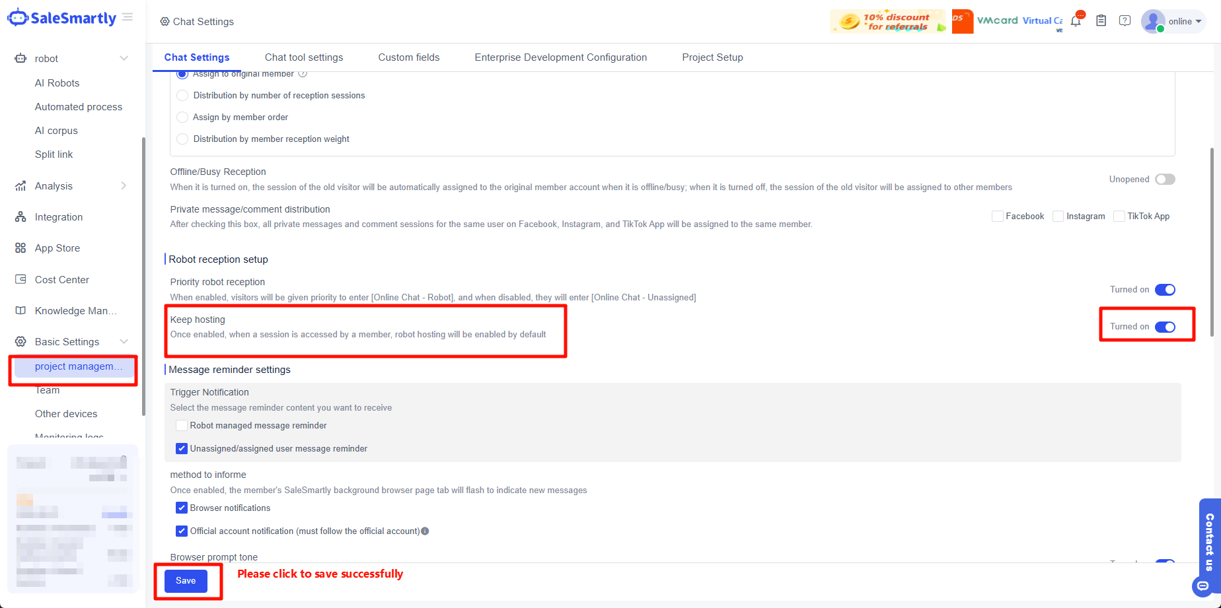Click the Analysis chart icon
Image resolution: width=1221 pixels, height=608 pixels.
click(20, 186)
